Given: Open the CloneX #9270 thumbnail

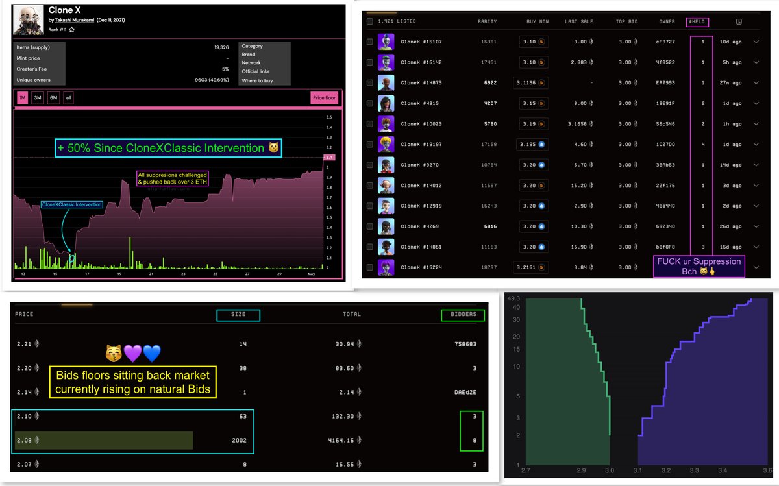Looking at the screenshot, I should [386, 165].
